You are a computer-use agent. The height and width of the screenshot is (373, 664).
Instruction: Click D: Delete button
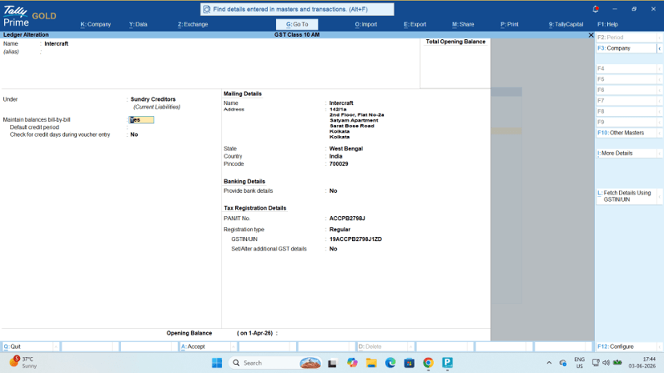click(x=383, y=347)
